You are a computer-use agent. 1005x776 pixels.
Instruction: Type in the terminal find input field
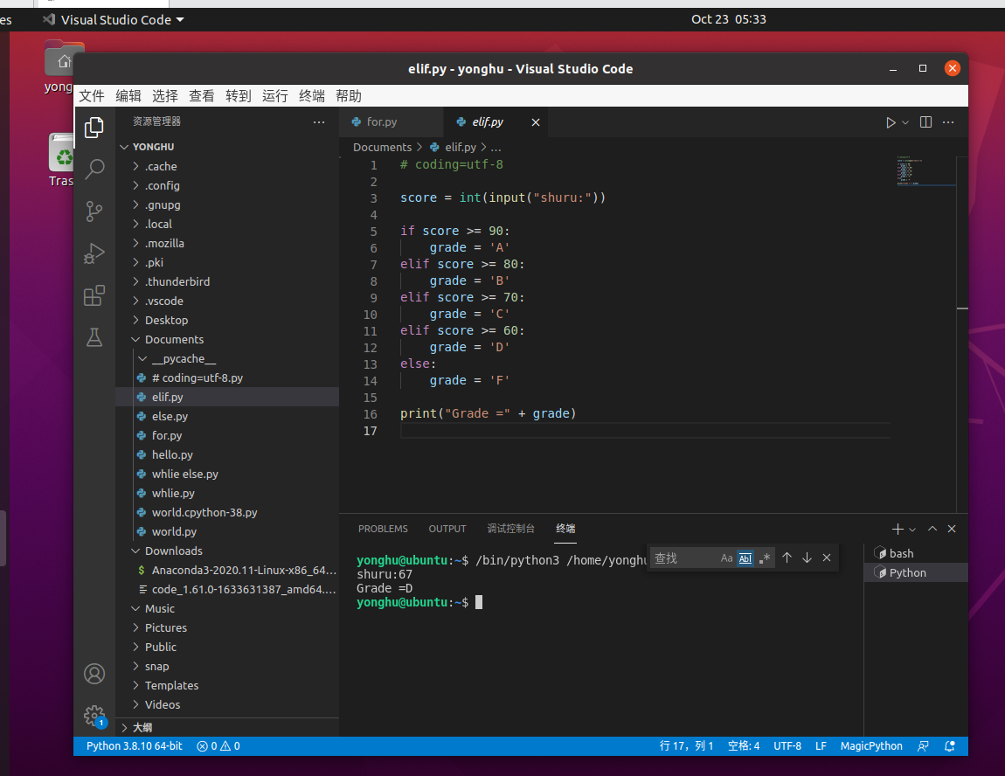683,558
